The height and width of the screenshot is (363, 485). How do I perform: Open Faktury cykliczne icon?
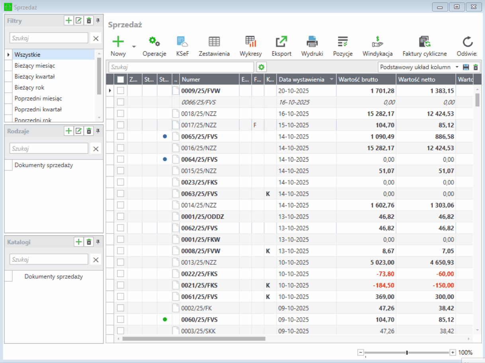pyautogui.click(x=424, y=41)
